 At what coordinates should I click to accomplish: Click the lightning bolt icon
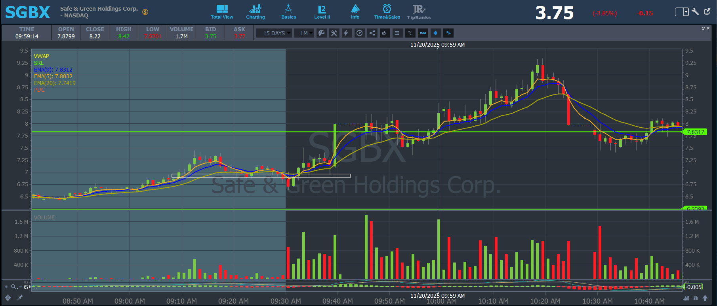(346, 33)
